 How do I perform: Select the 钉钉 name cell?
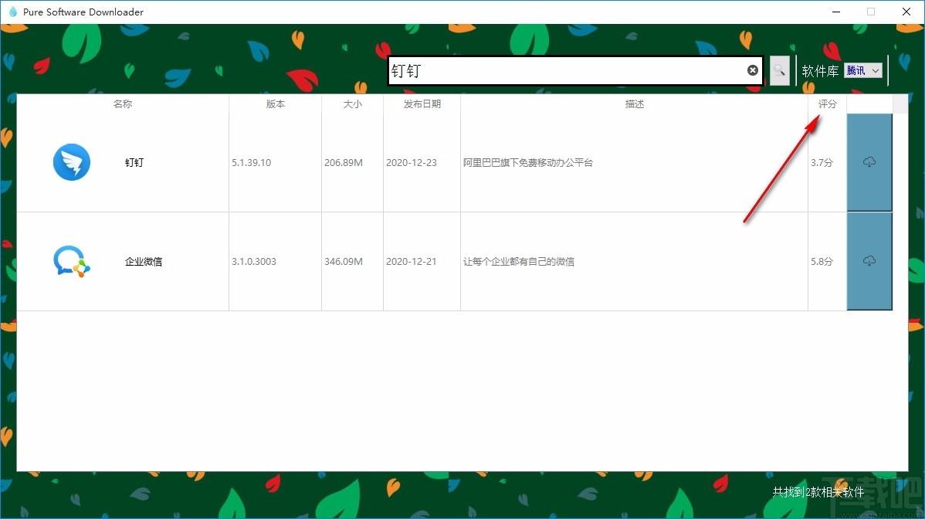pos(134,162)
